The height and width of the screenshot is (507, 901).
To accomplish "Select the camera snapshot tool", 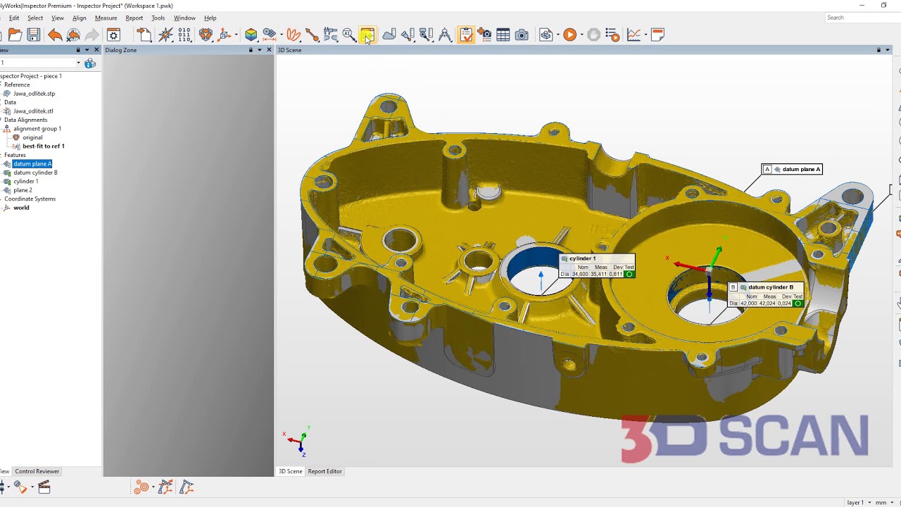I will pyautogui.click(x=521, y=35).
